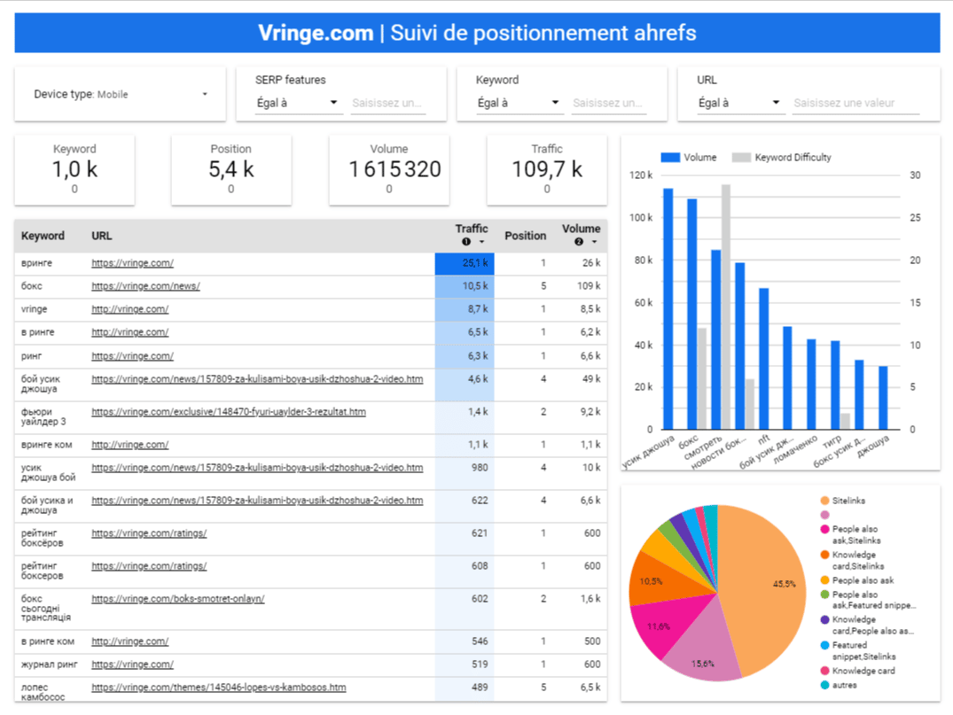Click the tall gray Keyword Difficulty bar
The height and width of the screenshot is (715, 953).
(726, 307)
